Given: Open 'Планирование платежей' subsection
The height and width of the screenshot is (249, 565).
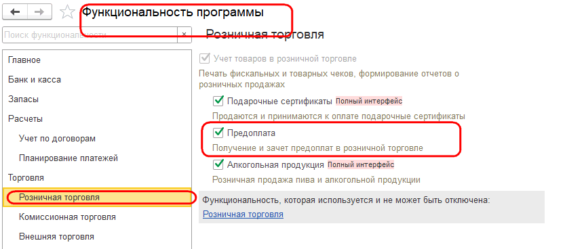Looking at the screenshot, I should click(x=96, y=158).
